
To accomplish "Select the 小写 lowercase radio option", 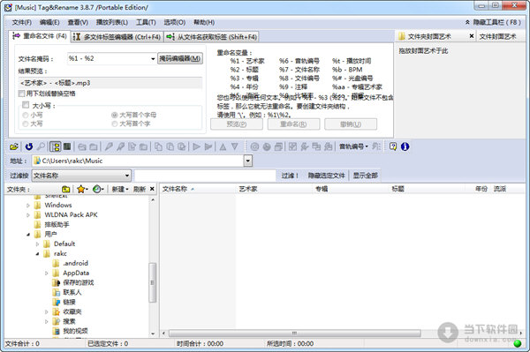I will coord(26,115).
